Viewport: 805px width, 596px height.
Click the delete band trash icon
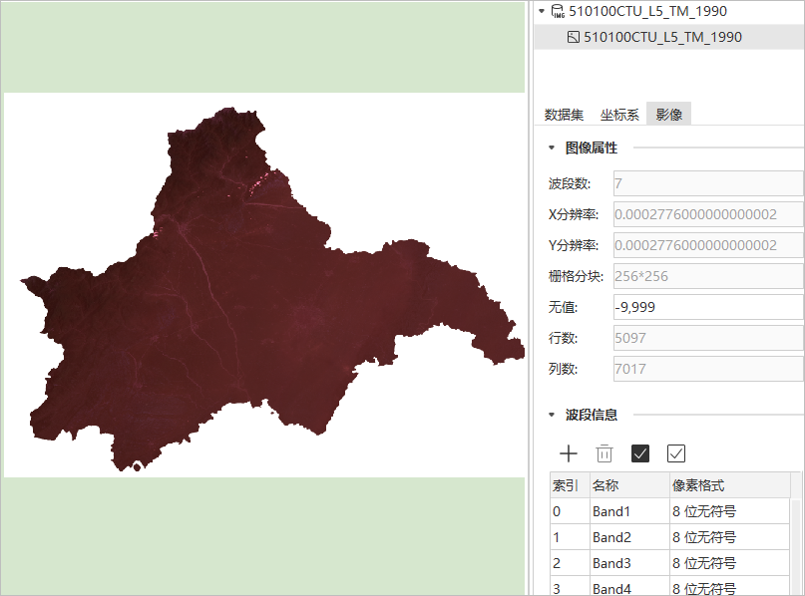coord(604,453)
